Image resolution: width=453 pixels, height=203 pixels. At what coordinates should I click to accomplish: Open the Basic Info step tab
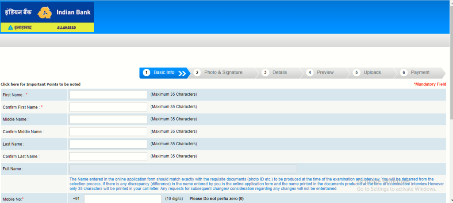[x=165, y=73]
